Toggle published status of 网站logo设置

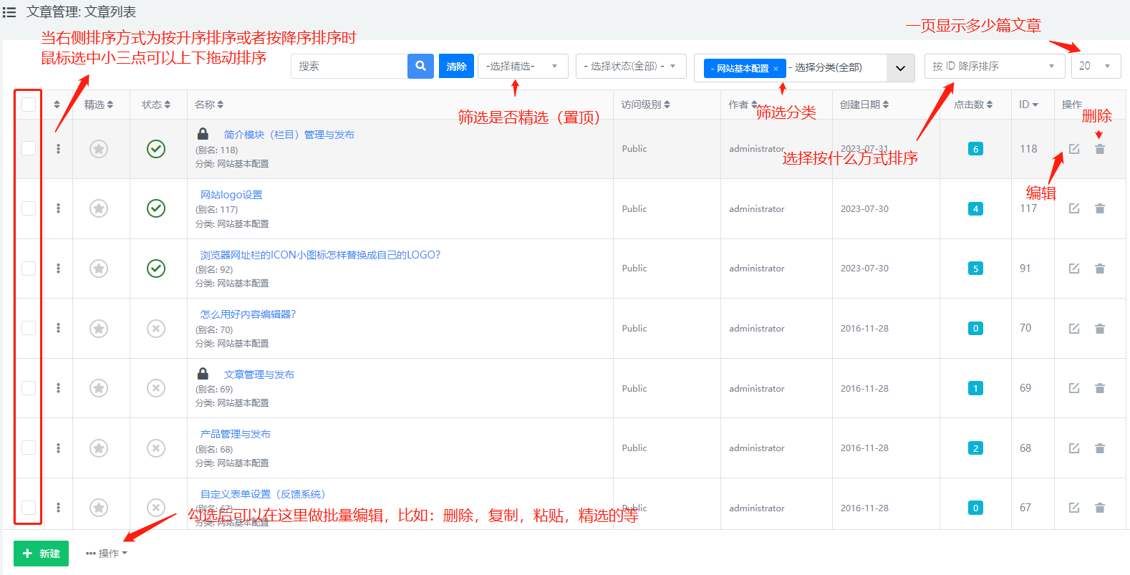156,208
